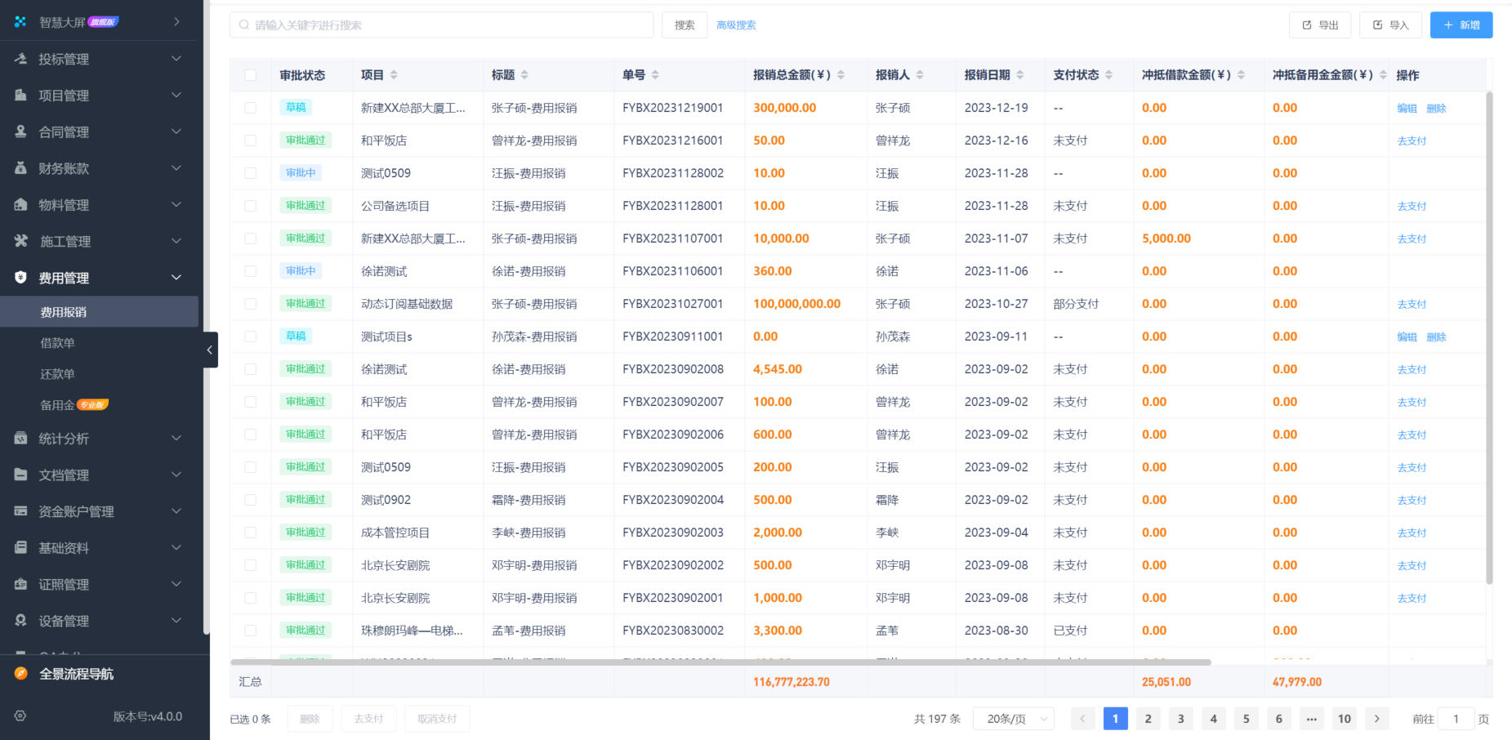Check the checkbox for FYBX20231219001
The width and height of the screenshot is (1512, 740).
pos(251,107)
